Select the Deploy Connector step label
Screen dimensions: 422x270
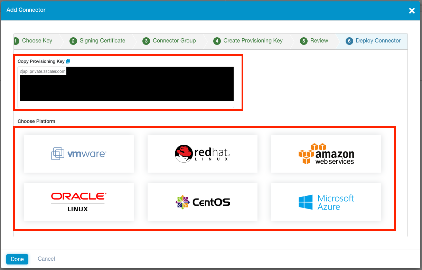pyautogui.click(x=378, y=41)
